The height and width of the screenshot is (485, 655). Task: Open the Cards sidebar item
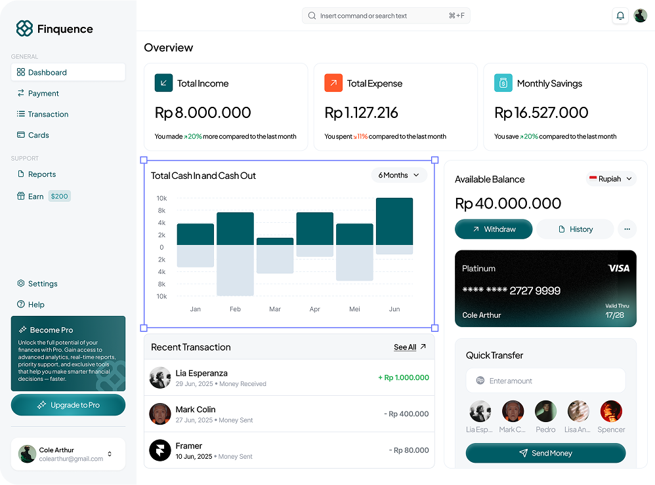pos(38,135)
